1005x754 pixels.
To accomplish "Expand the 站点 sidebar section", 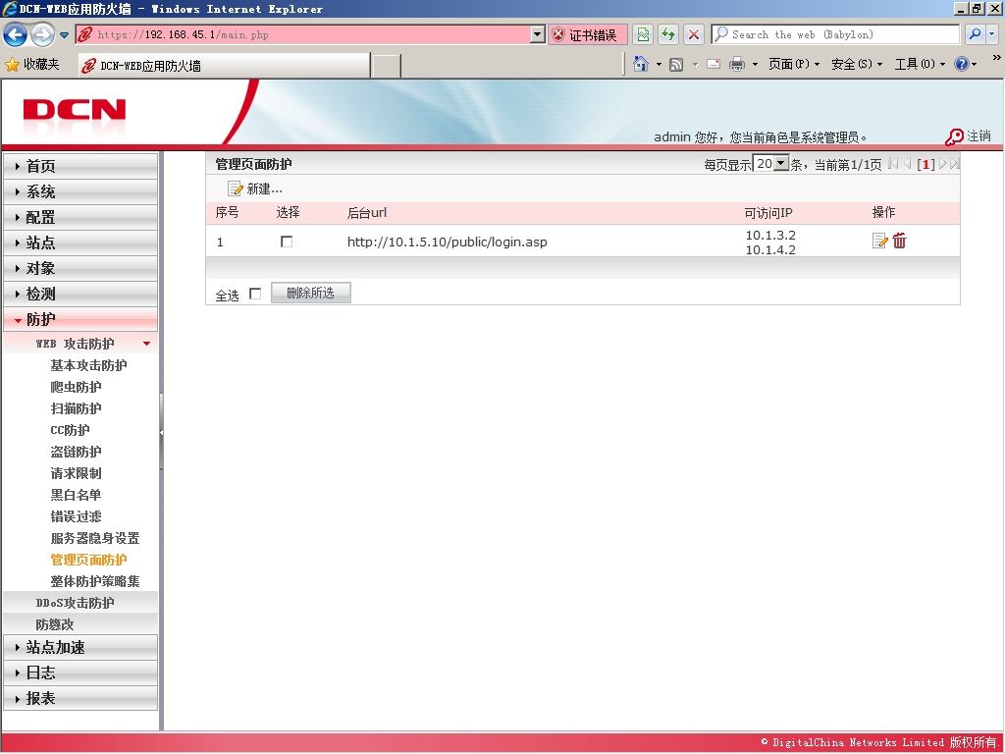I will pos(80,243).
